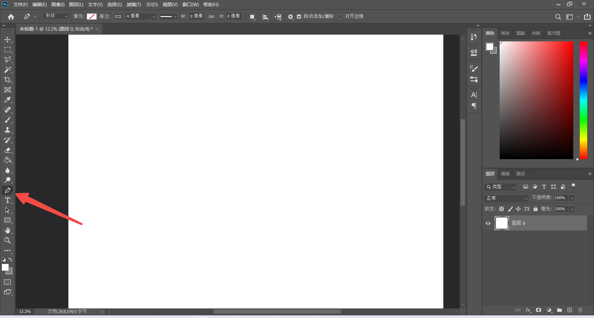Select the Crop tool

click(7, 80)
